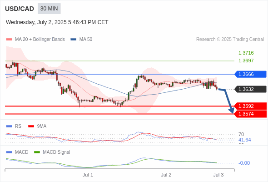This screenshot has width=268, height=182.
Task: Select the red 1.3574 support tag
Action: pyautogui.click(x=250, y=114)
